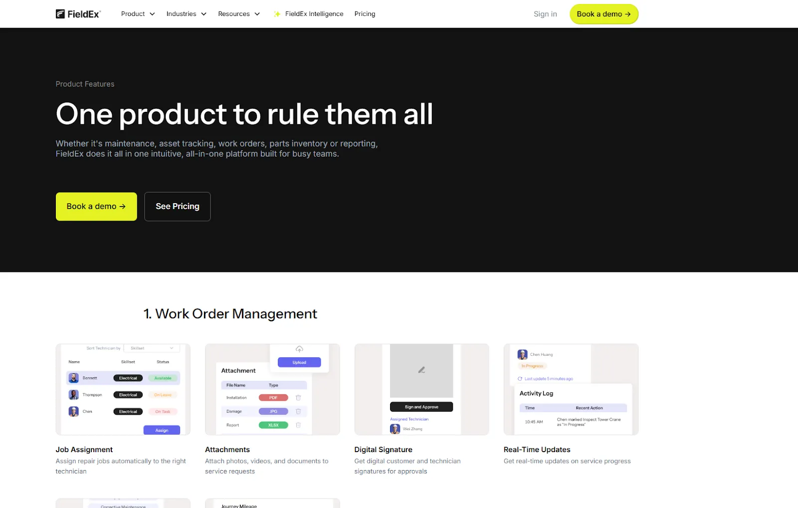The width and height of the screenshot is (798, 508).
Task: Click the Job Assignment heading
Action: (84, 450)
